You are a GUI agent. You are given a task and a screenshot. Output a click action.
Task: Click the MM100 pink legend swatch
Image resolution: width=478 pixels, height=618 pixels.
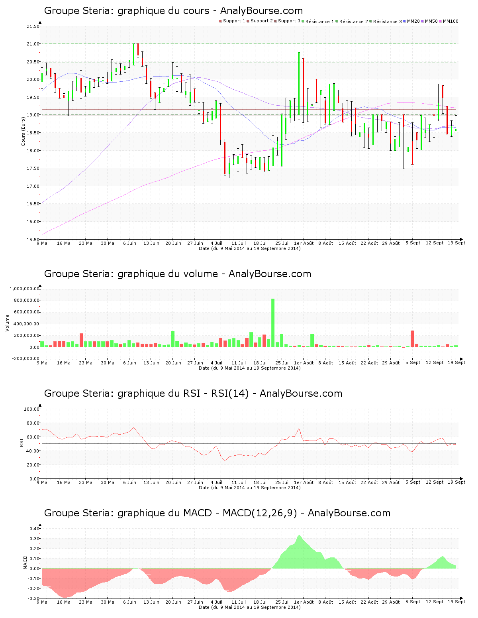pos(441,21)
